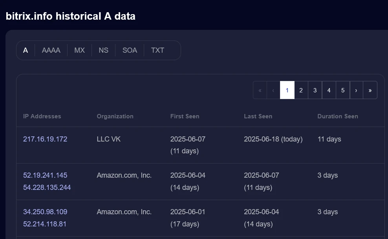Navigate to page 3 of results
The image size is (388, 239).
[315, 90]
